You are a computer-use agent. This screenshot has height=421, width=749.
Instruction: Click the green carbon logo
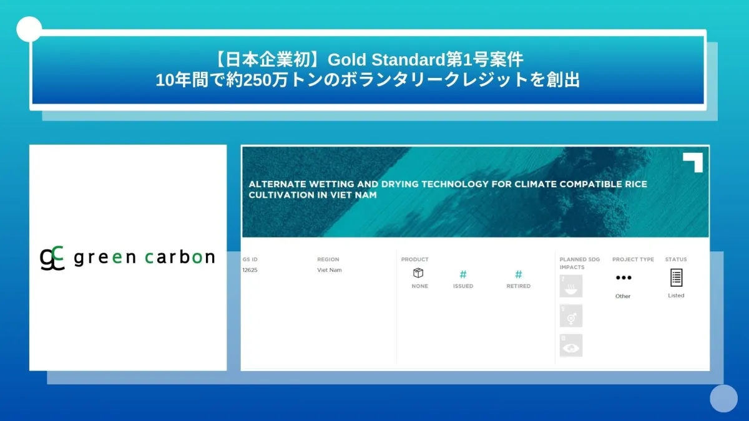coord(127,257)
